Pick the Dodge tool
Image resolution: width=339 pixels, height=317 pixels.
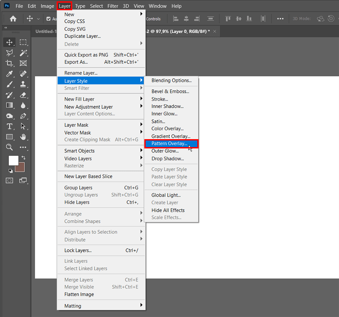coord(9,116)
